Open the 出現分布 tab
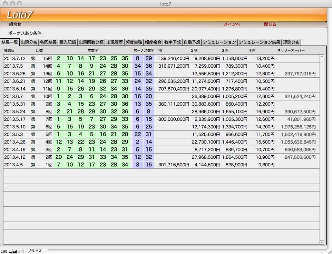The image size is (332, 254). coord(29,42)
